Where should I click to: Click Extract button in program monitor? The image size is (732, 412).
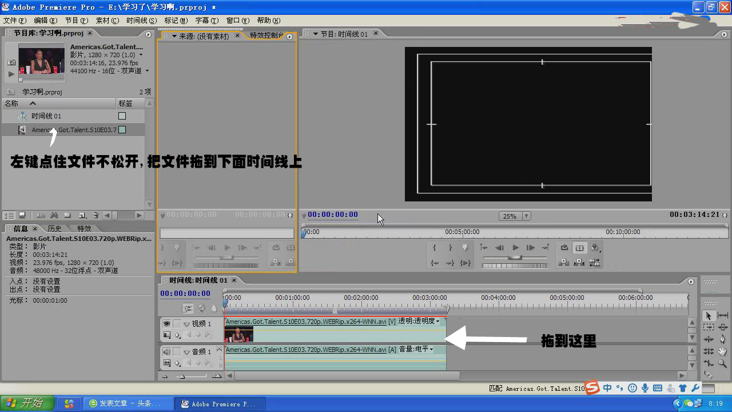click(579, 263)
